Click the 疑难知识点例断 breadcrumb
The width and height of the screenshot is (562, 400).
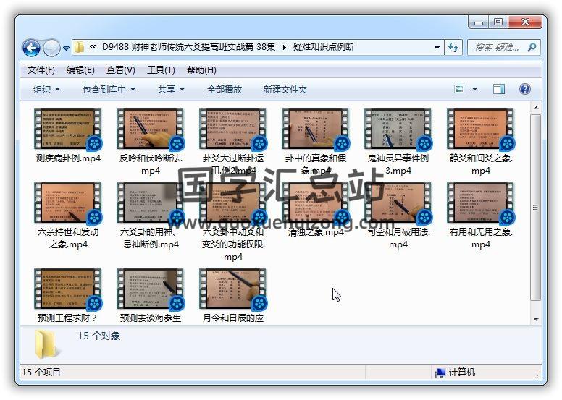(x=323, y=47)
